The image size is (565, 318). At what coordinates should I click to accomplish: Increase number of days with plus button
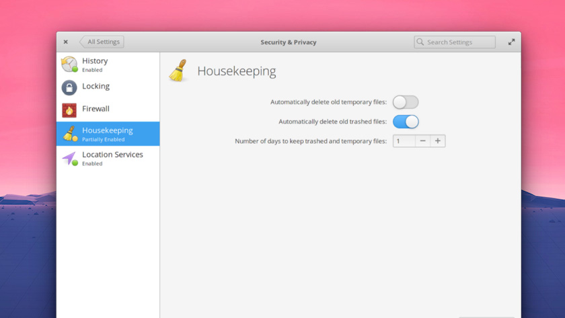[438, 141]
